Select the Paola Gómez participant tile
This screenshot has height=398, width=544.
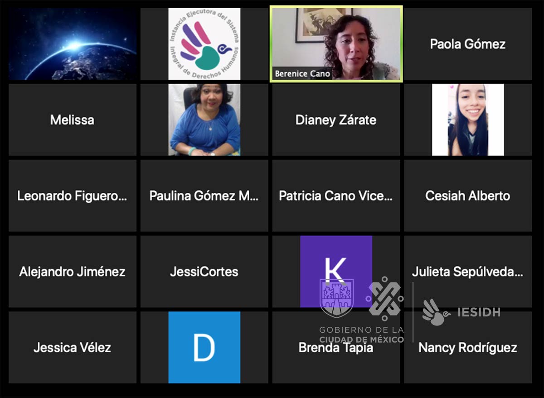pos(468,44)
